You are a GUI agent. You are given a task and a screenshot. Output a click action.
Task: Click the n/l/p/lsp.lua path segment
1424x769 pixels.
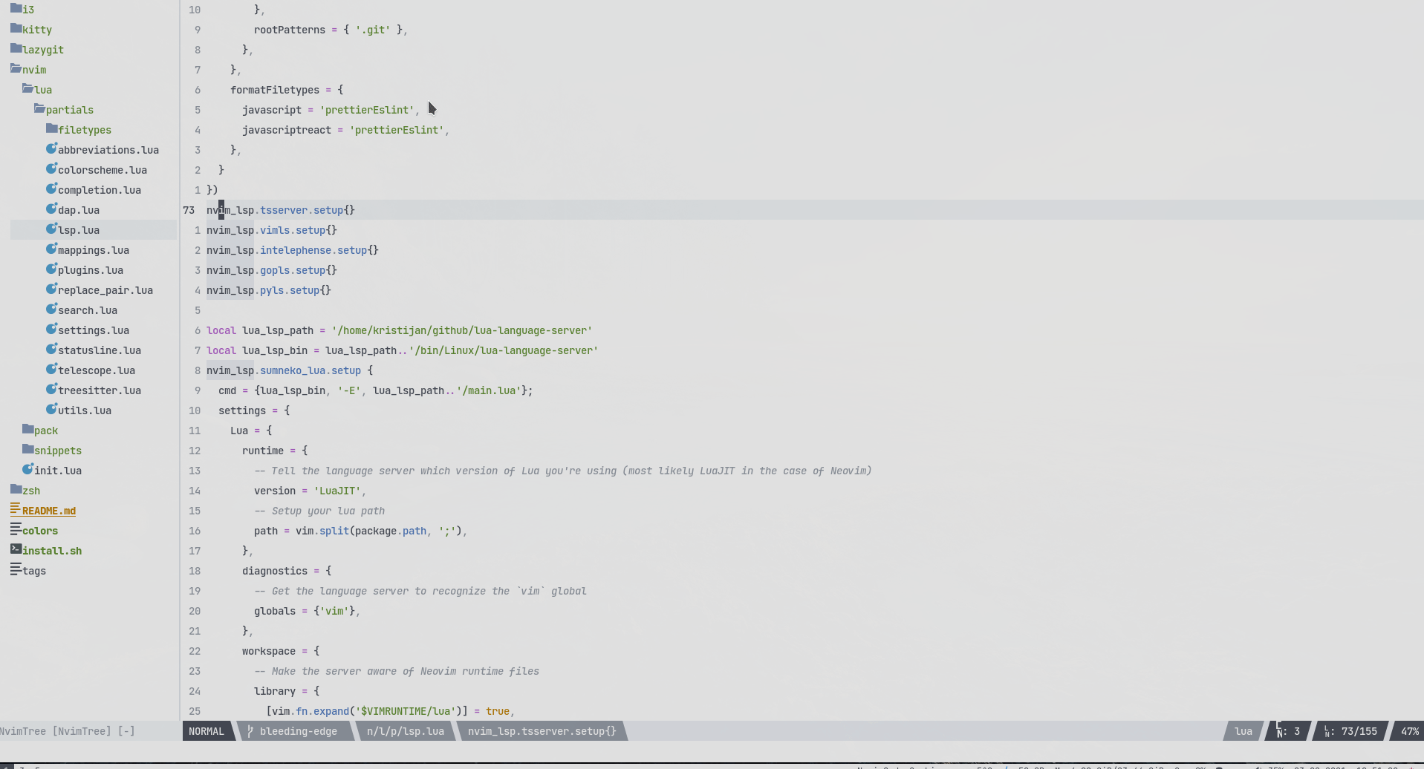click(x=406, y=731)
